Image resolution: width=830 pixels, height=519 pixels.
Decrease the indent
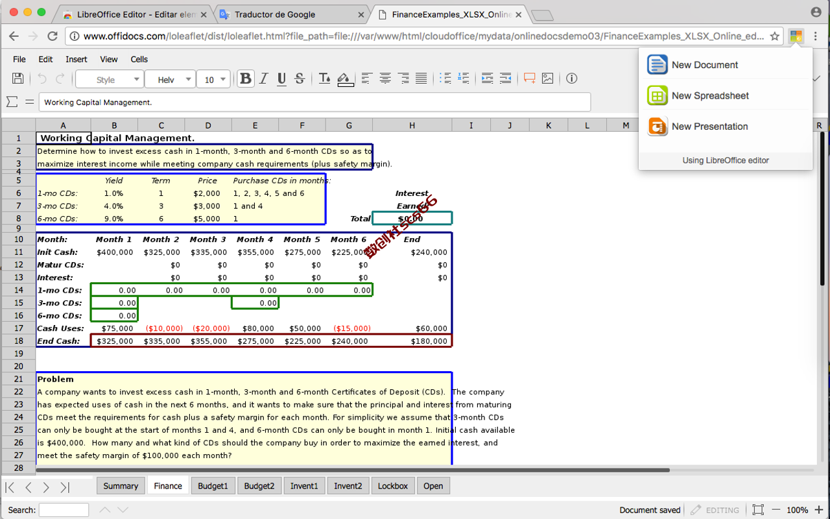(x=505, y=78)
